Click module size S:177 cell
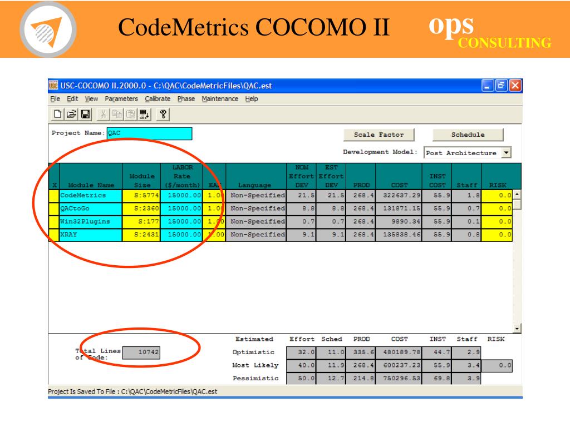 pos(141,221)
